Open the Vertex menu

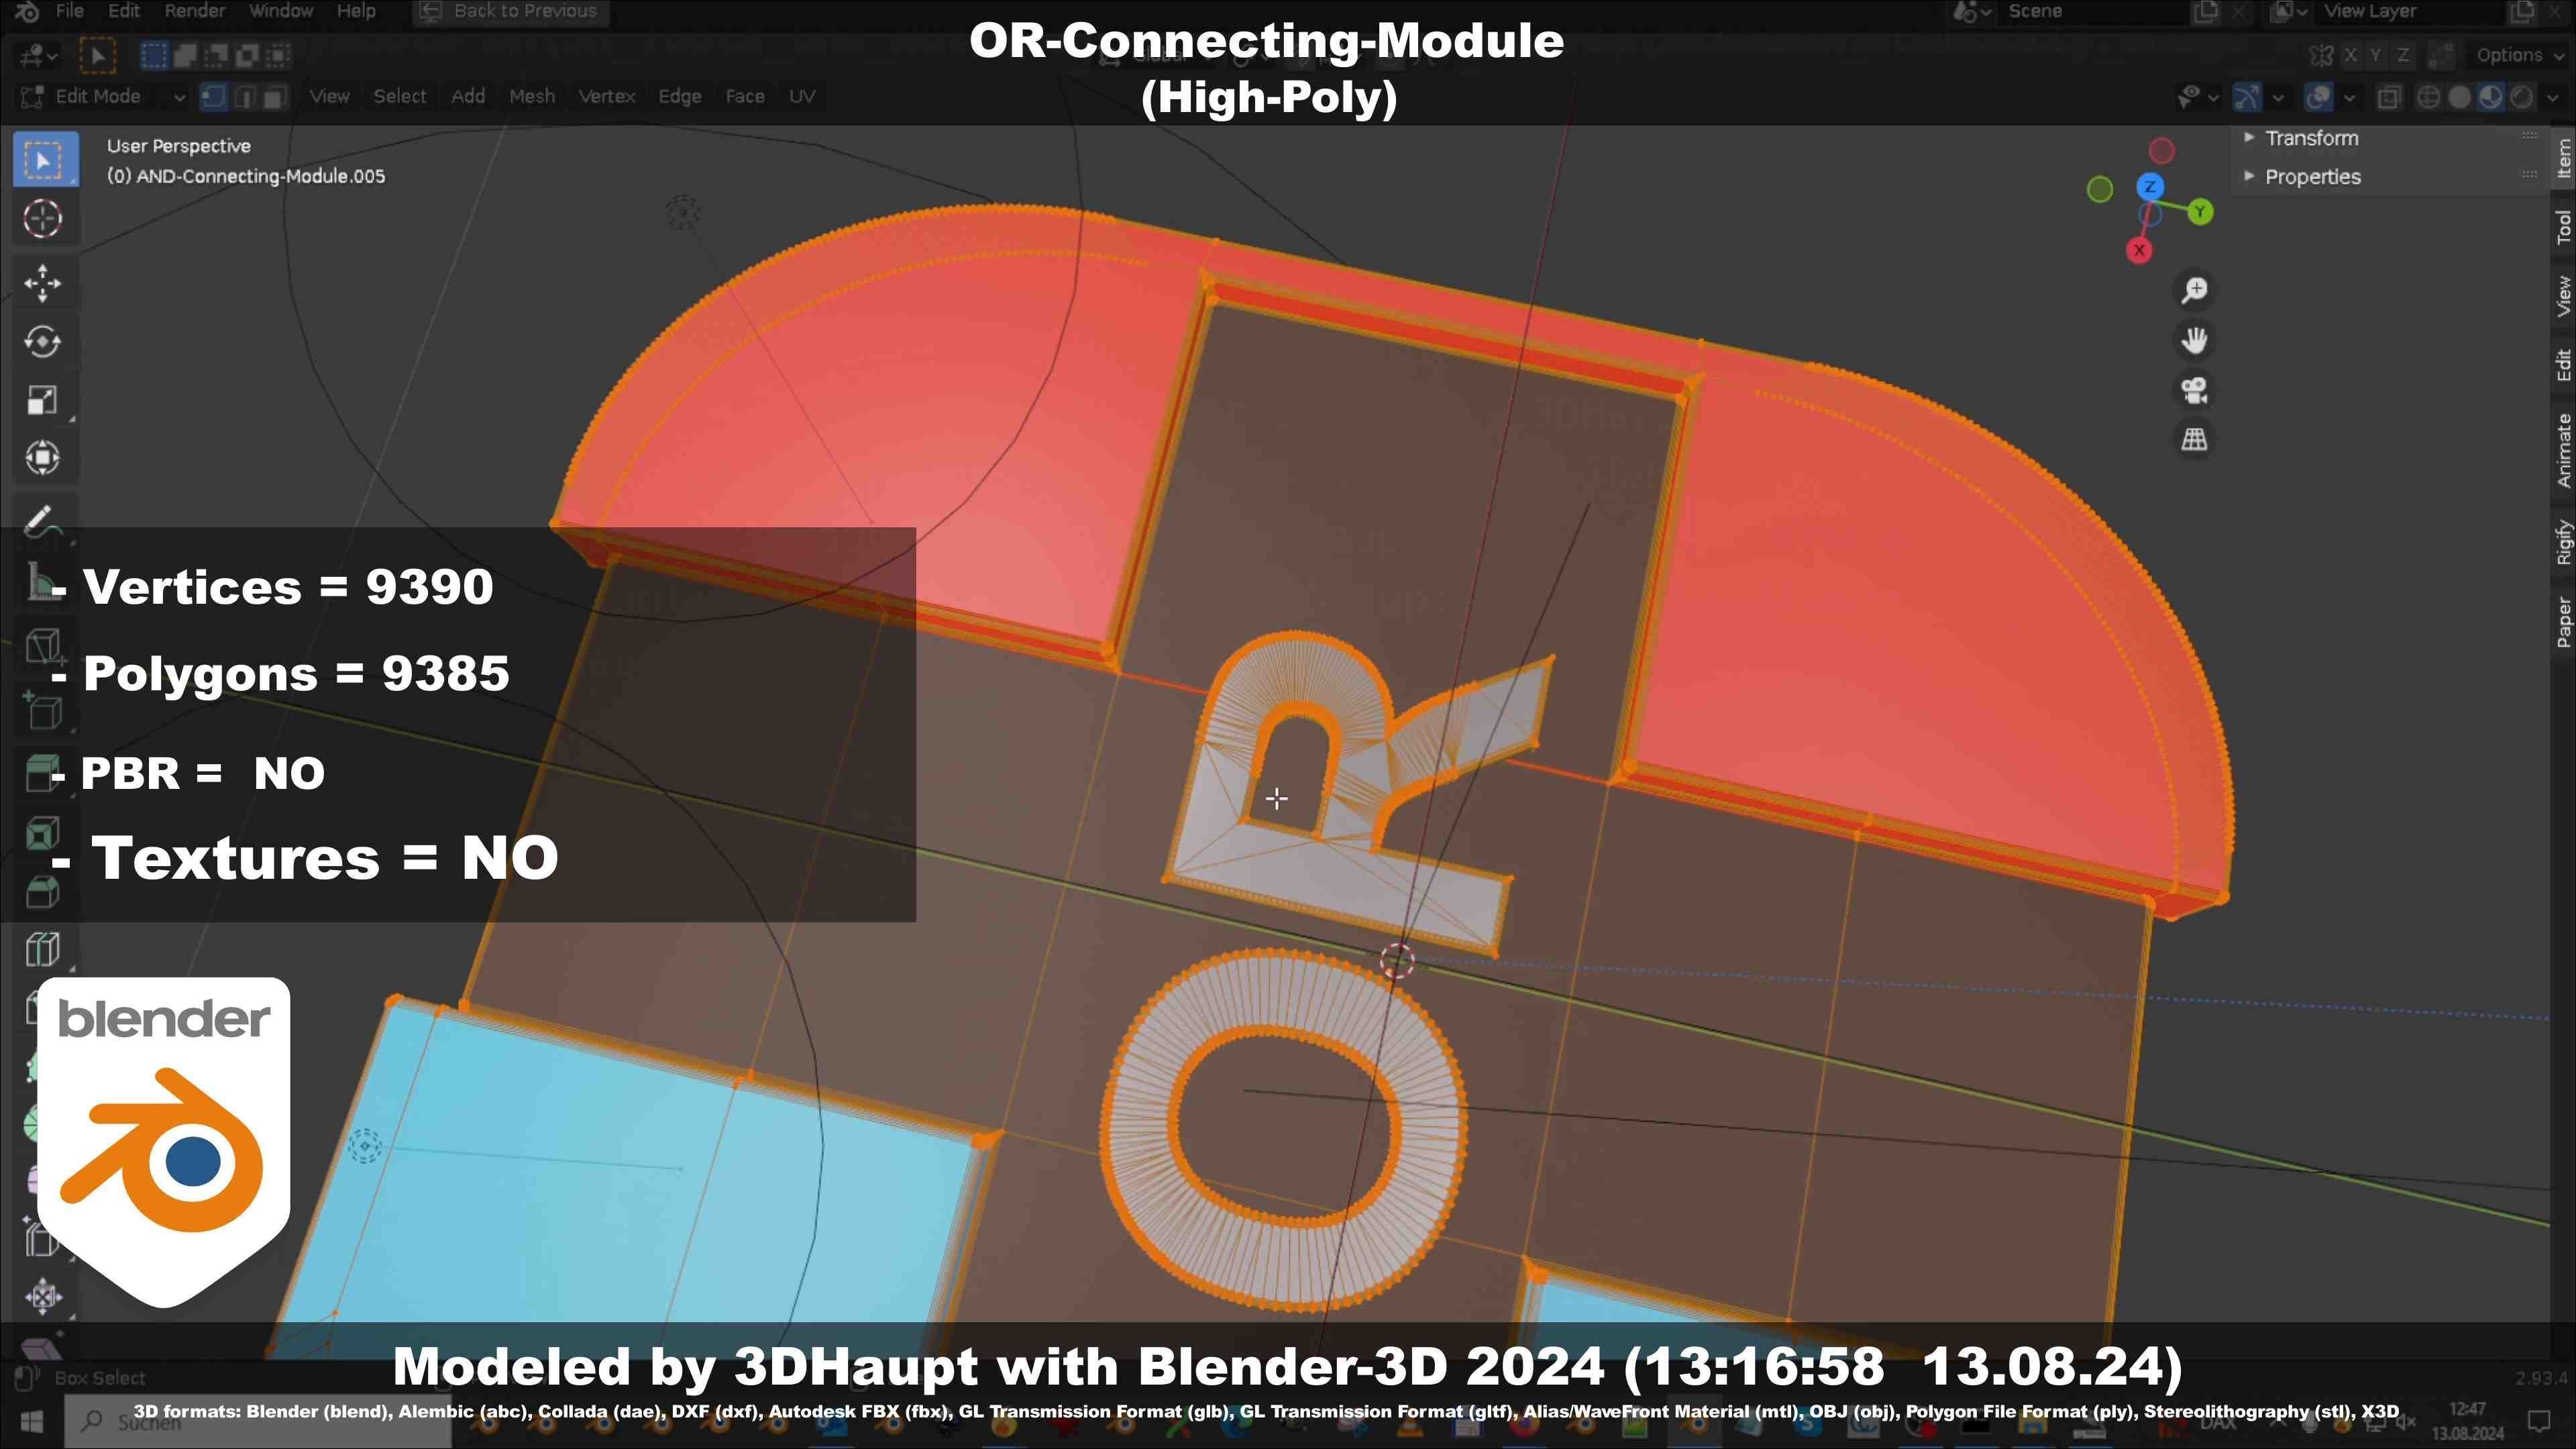(x=607, y=97)
